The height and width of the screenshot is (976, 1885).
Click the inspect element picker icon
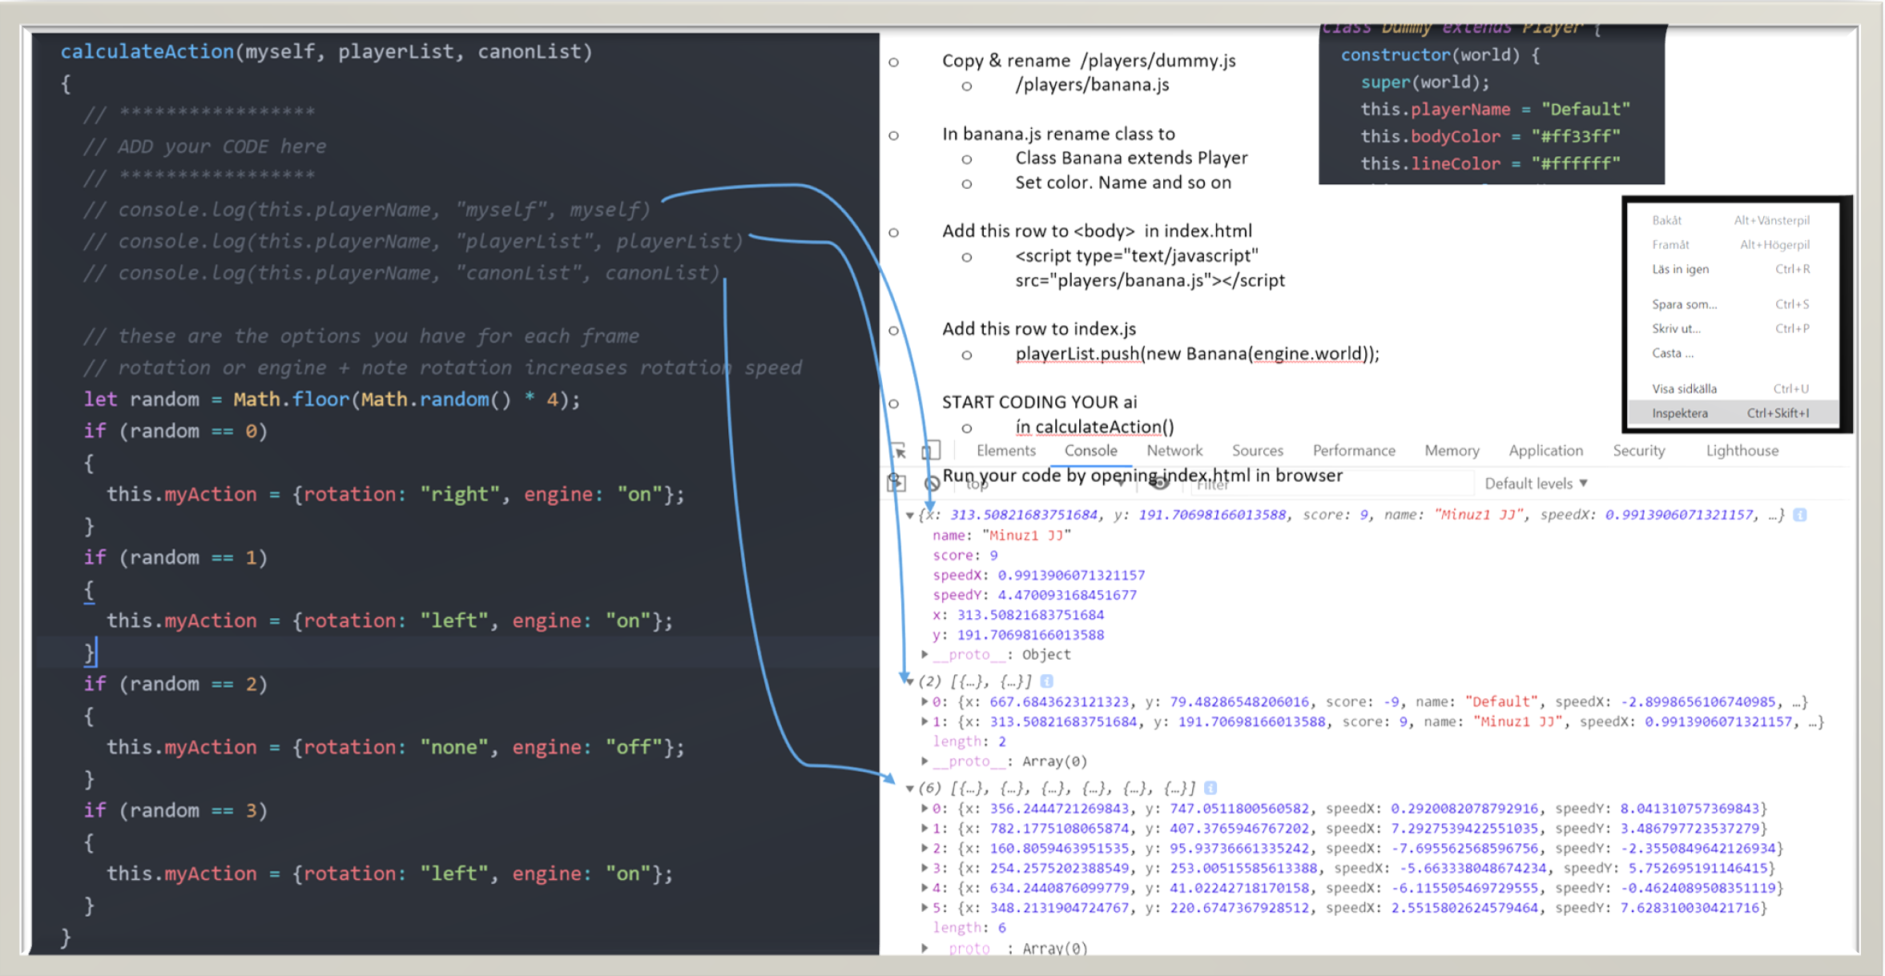[x=898, y=451]
